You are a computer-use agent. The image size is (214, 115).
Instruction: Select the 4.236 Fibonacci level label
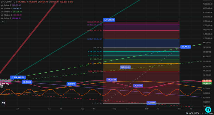(x=94, y=22)
